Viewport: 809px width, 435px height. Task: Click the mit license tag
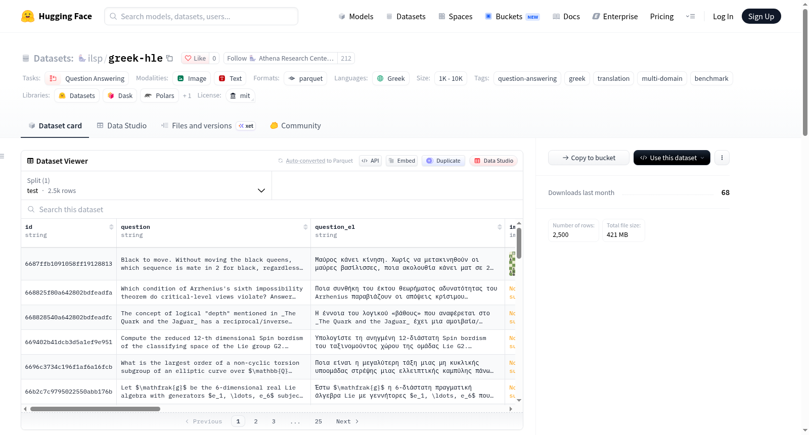[240, 95]
